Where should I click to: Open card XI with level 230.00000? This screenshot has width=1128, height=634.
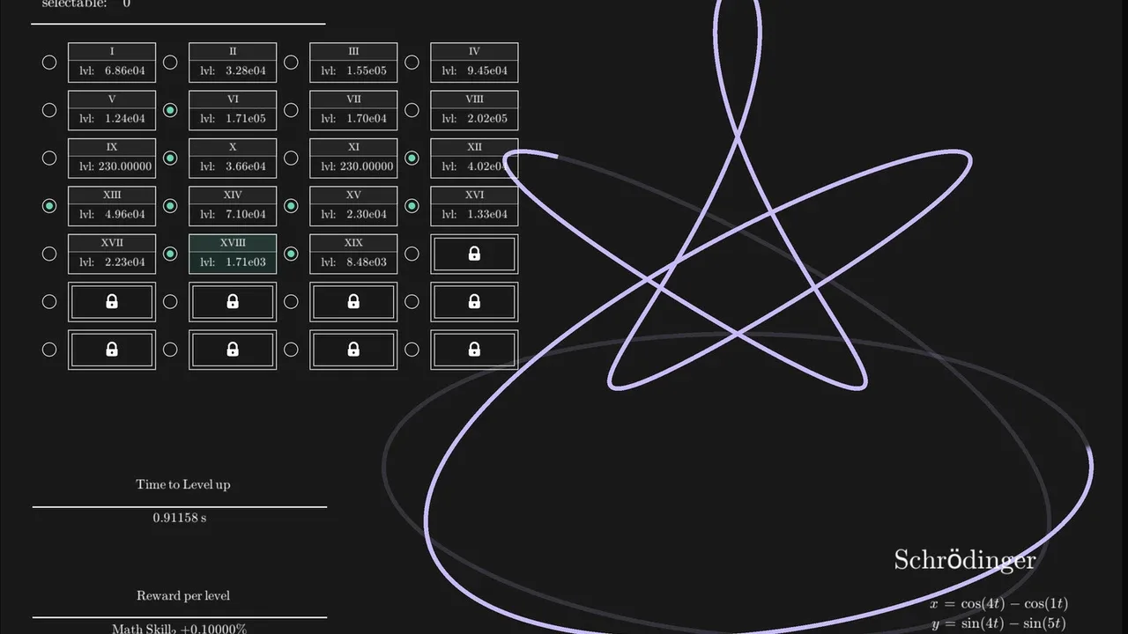[x=353, y=158]
